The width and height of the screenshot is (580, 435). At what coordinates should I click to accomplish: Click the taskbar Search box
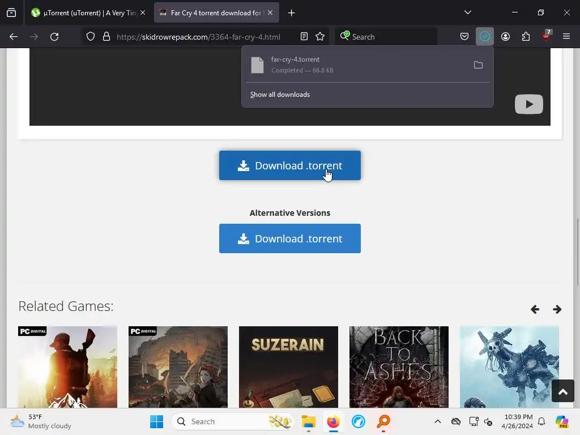(232, 421)
